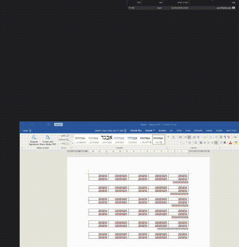This screenshot has width=239, height=247.
Task: Select the Normal (רגיל) style
Action: (x=158, y=140)
